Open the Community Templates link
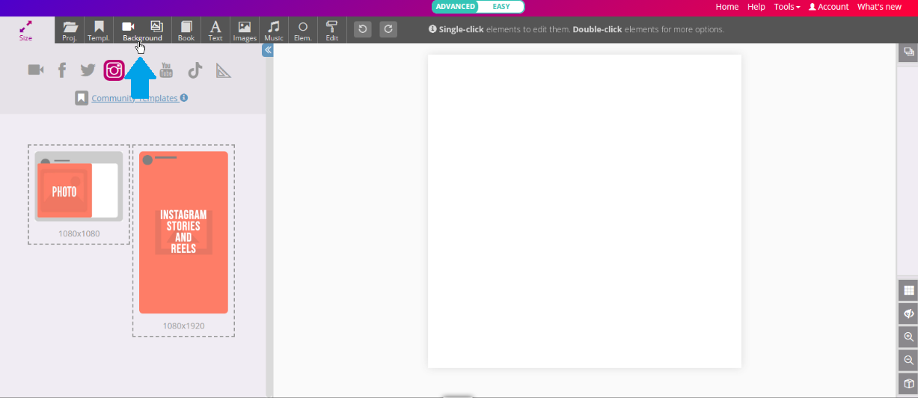Image resolution: width=918 pixels, height=398 pixels. (135, 98)
